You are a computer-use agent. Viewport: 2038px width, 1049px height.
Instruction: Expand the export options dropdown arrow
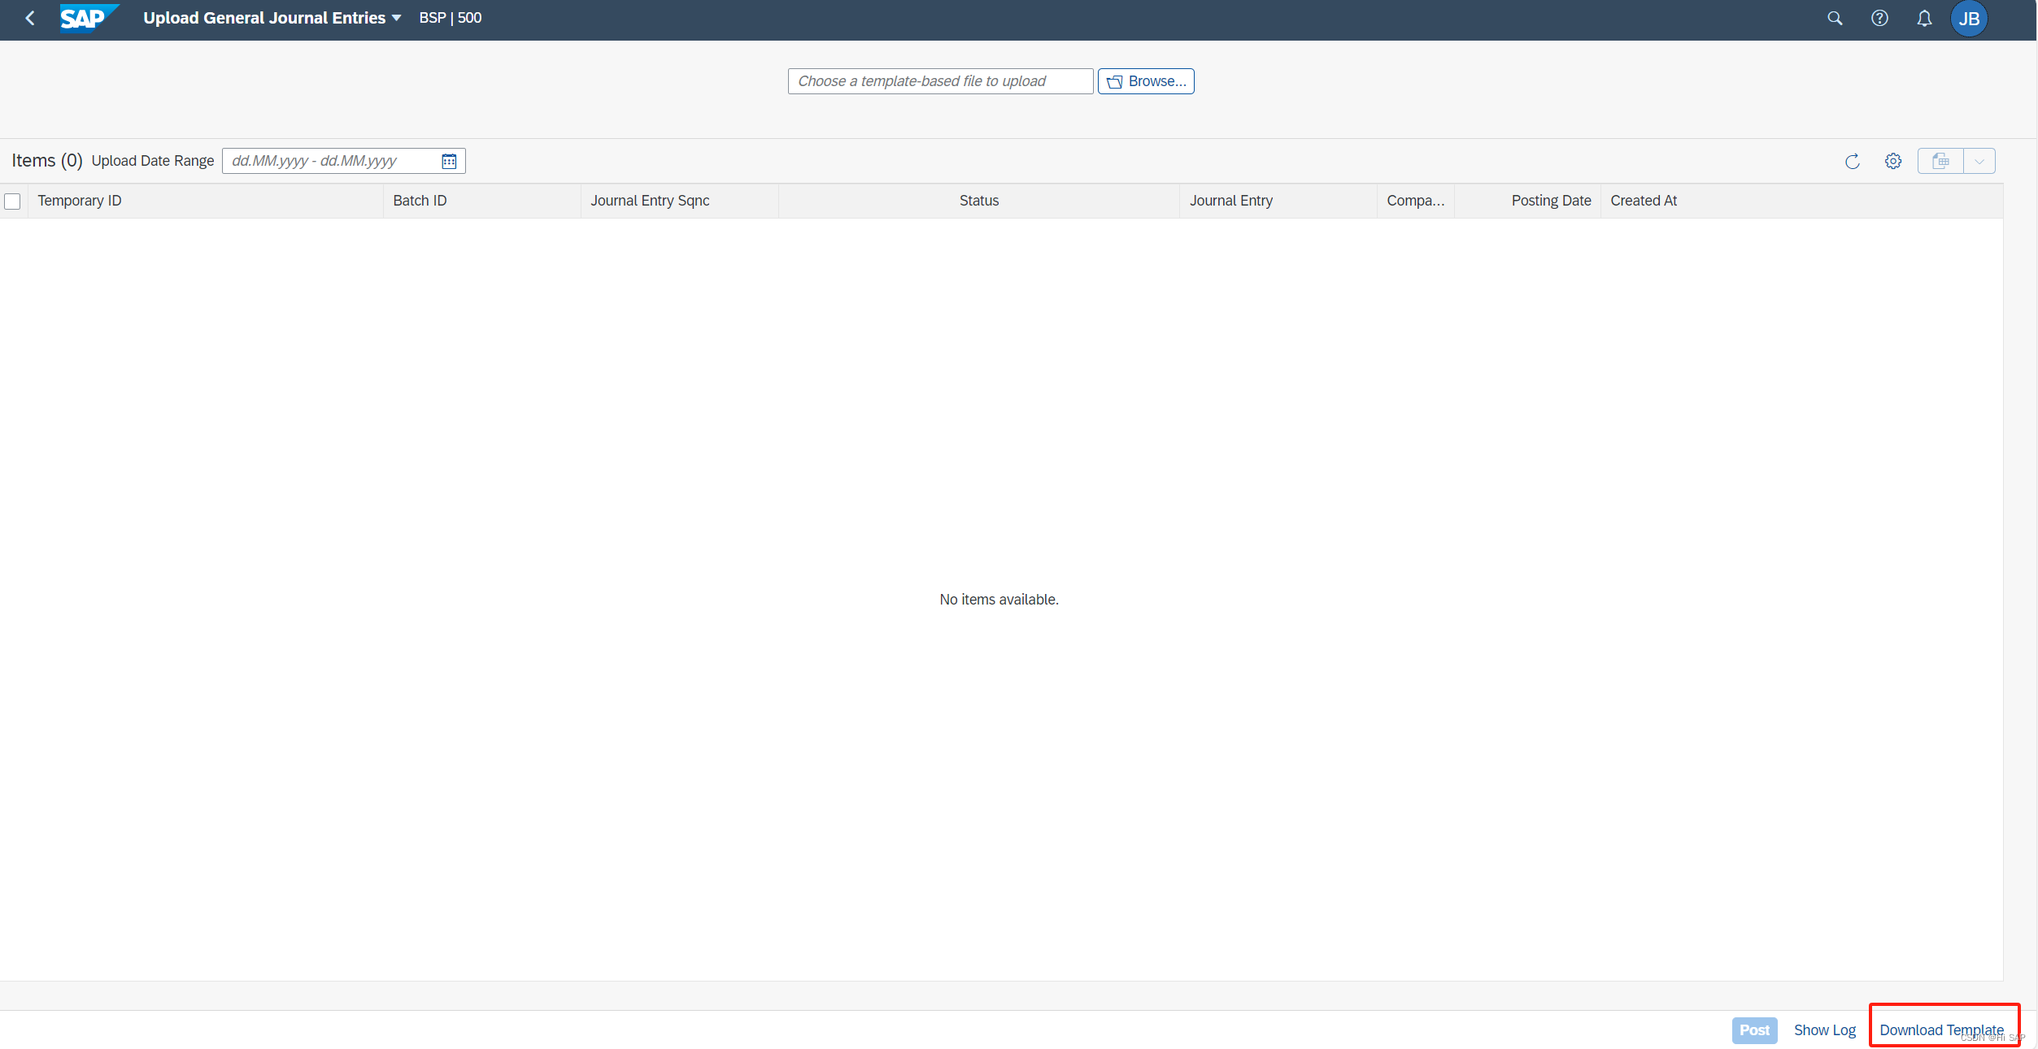pyautogui.click(x=1979, y=161)
